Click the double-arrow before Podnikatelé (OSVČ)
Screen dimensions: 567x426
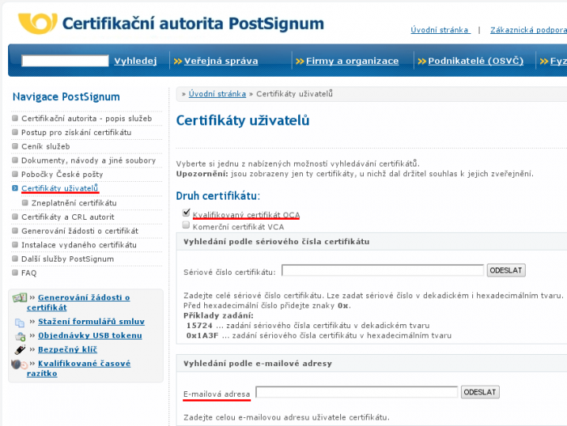point(422,61)
